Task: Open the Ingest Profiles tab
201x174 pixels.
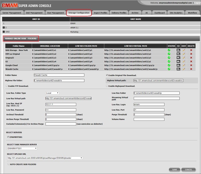Action: (100, 13)
